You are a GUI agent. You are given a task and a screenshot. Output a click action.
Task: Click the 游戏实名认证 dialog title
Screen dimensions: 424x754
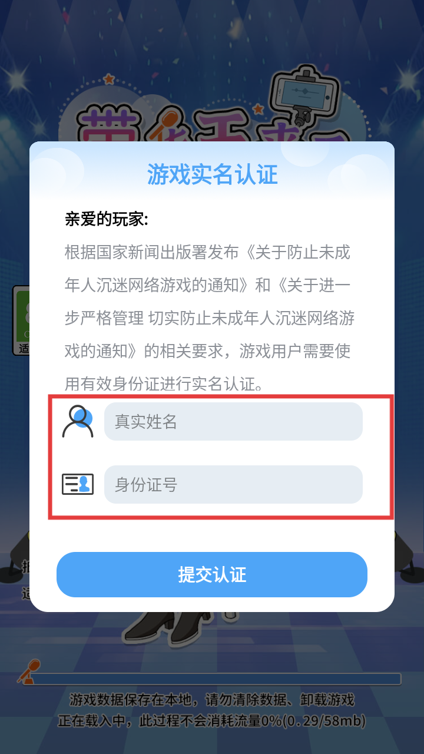coord(212,175)
